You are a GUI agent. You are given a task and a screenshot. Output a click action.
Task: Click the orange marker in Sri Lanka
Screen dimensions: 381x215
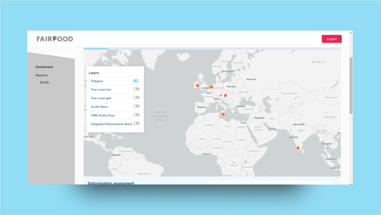[298, 148]
